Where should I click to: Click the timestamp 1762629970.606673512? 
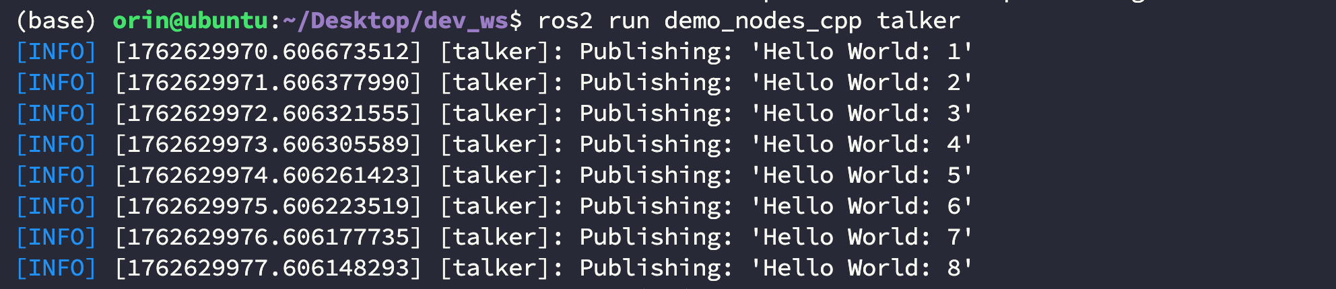click(268, 52)
